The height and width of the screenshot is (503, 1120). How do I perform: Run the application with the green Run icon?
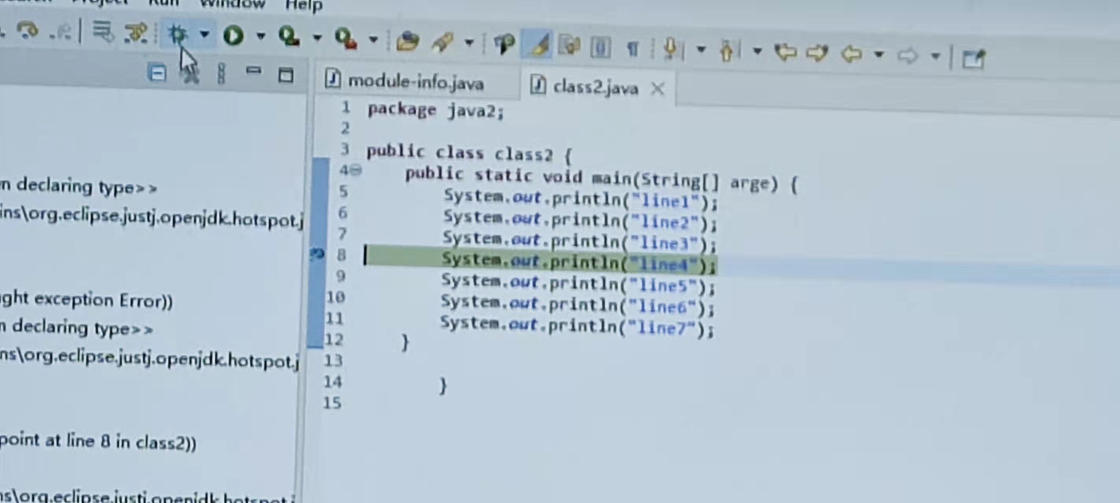(x=234, y=36)
